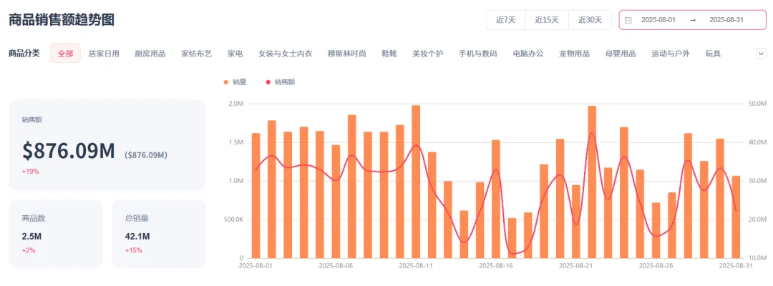The image size is (773, 286).
Task: Click the 2025-08-16 x-axis label
Action: pyautogui.click(x=495, y=266)
